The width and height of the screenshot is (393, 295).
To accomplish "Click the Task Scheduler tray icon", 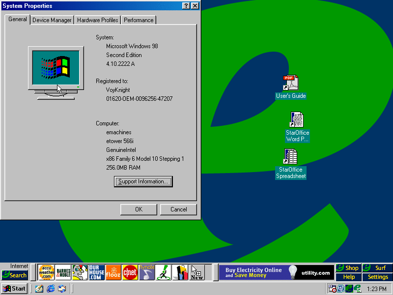I will tap(333, 289).
